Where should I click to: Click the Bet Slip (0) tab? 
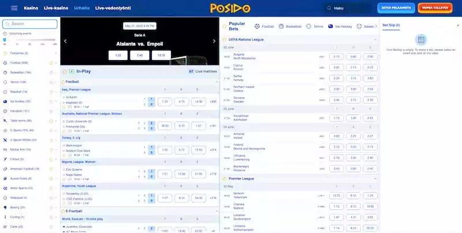pyautogui.click(x=391, y=25)
